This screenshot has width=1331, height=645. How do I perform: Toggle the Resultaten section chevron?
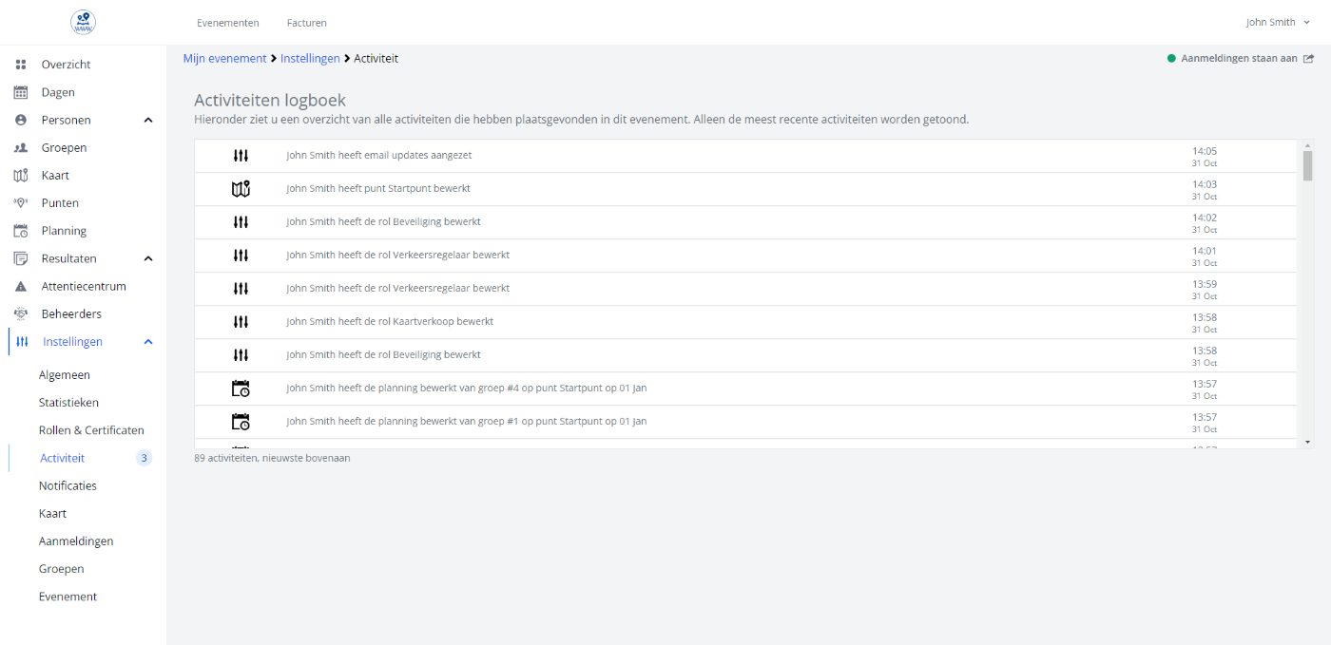click(x=148, y=258)
